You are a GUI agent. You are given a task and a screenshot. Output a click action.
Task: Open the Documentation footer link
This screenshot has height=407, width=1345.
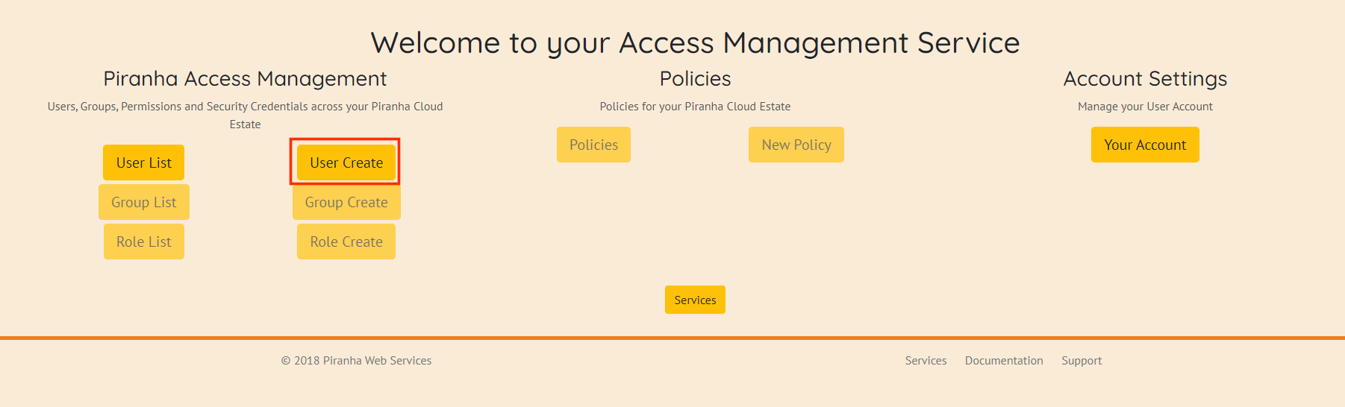point(1003,361)
